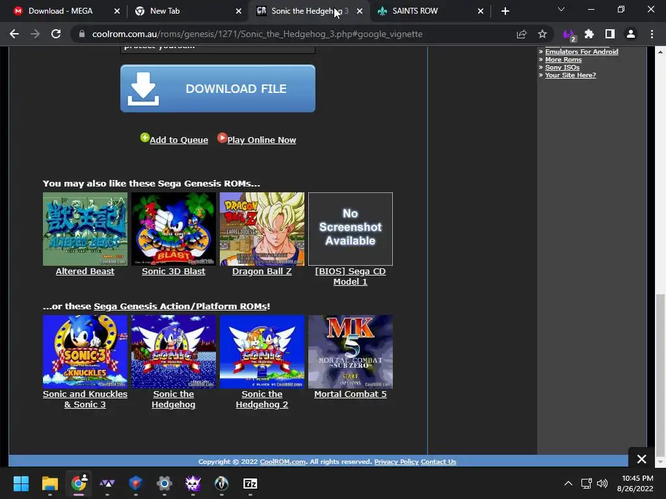Click the address bar URL
This screenshot has width=666, height=499.
(x=257, y=34)
